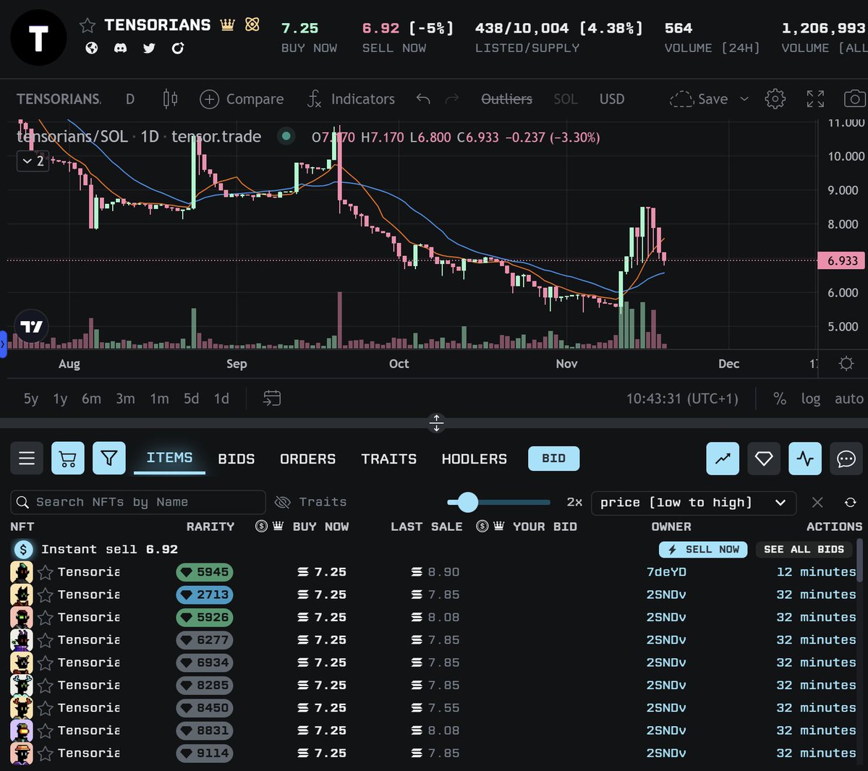The height and width of the screenshot is (771, 868).
Task: Click the chart and list pane divider handle
Action: click(436, 422)
